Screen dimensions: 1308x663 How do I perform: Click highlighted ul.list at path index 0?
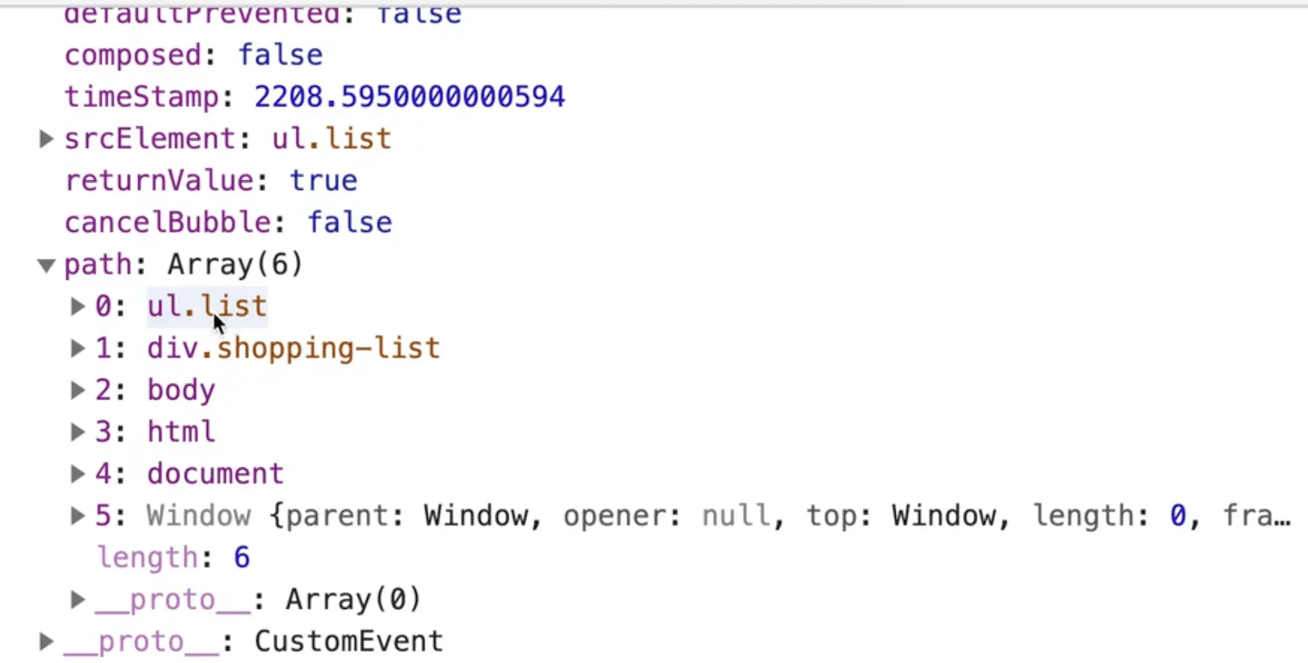coord(206,306)
